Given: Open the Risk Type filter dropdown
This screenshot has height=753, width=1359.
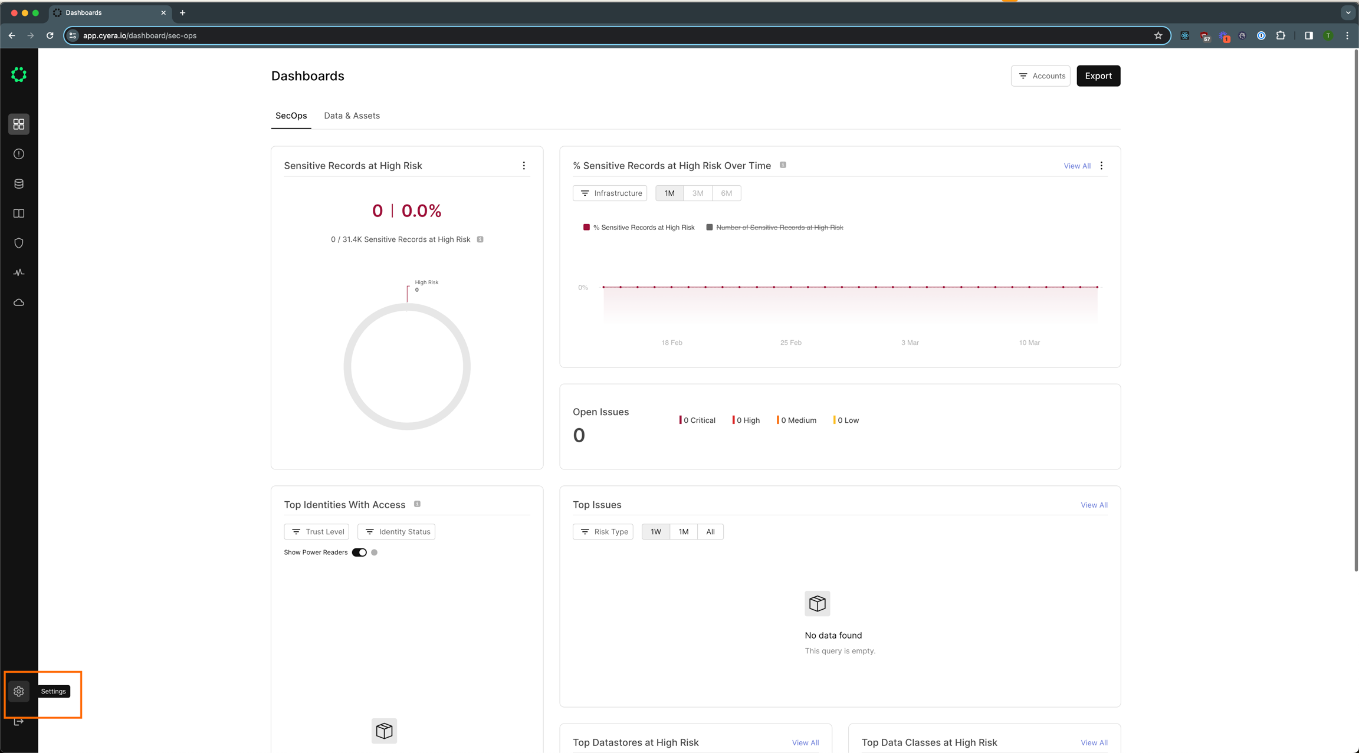Looking at the screenshot, I should [603, 532].
